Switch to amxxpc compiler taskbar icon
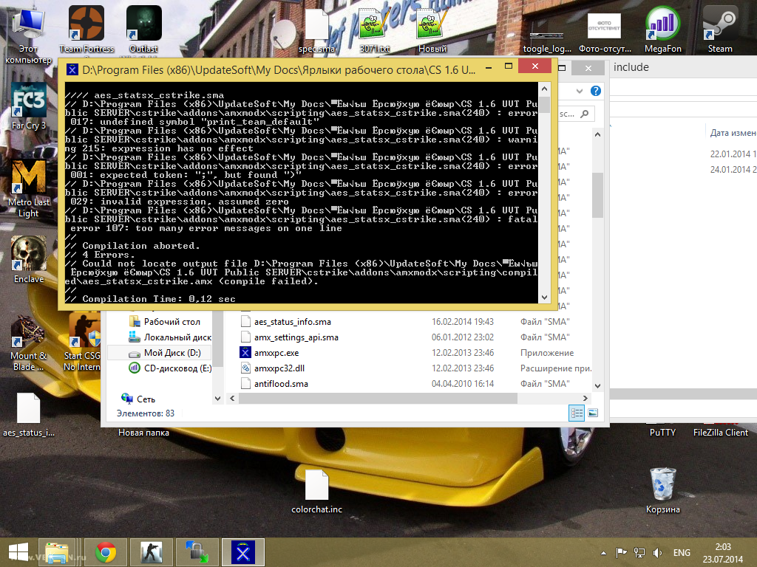 242,552
